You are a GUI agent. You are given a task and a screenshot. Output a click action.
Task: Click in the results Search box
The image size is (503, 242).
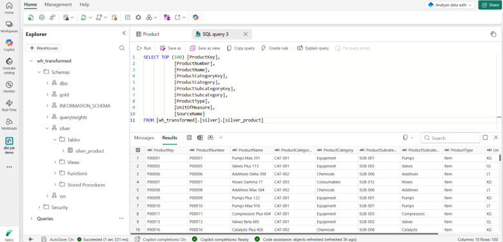pos(450,138)
